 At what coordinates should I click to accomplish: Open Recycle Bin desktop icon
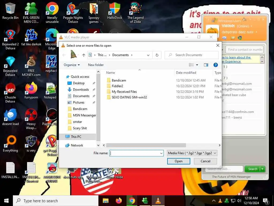coord(10,11)
